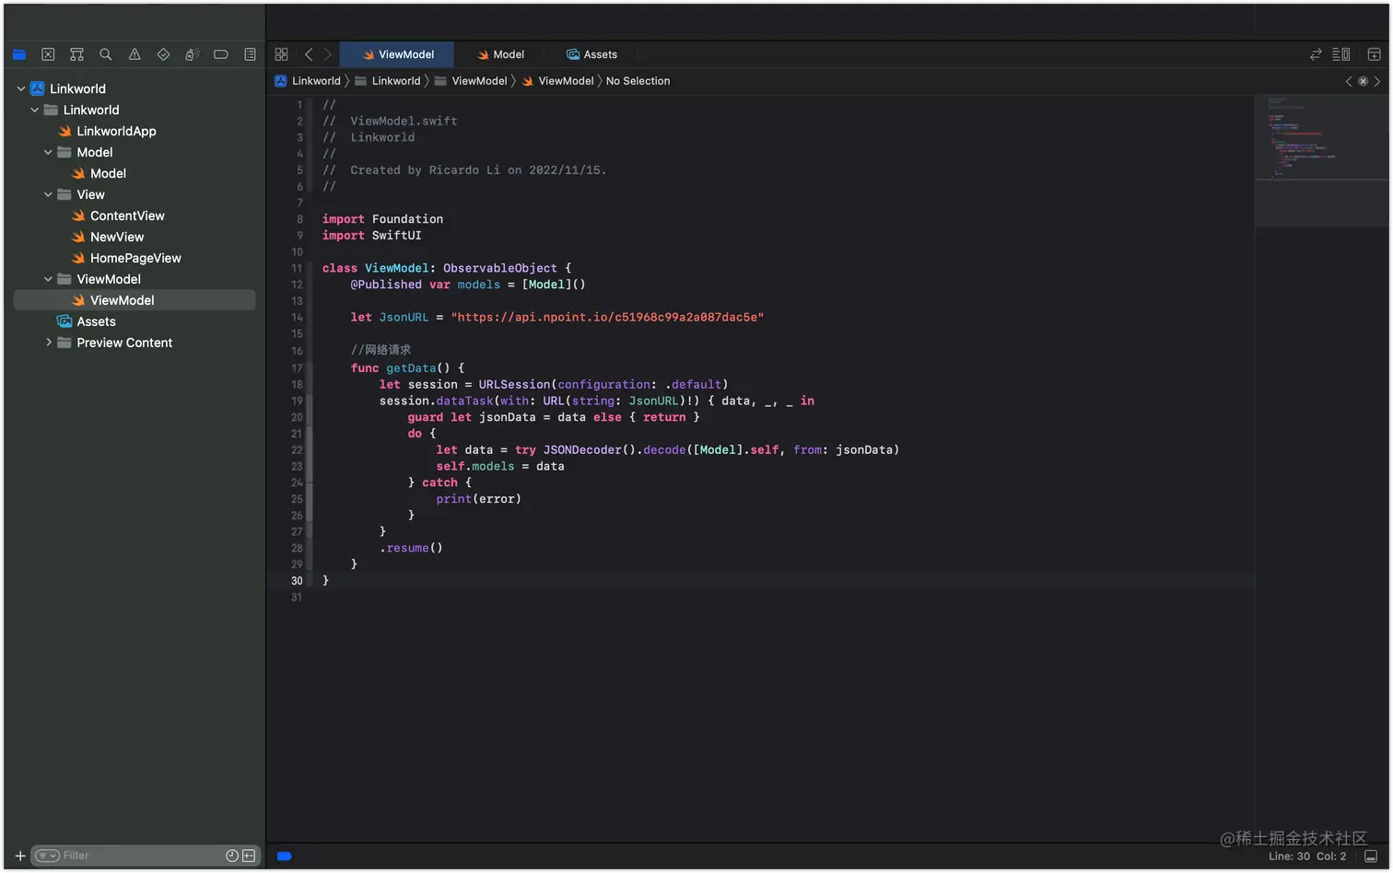This screenshot has height=873, width=1393.
Task: Collapse the Model folder
Action: [x=48, y=152]
